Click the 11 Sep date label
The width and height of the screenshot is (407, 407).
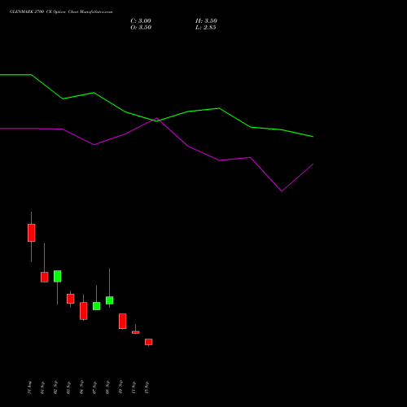[133, 387]
